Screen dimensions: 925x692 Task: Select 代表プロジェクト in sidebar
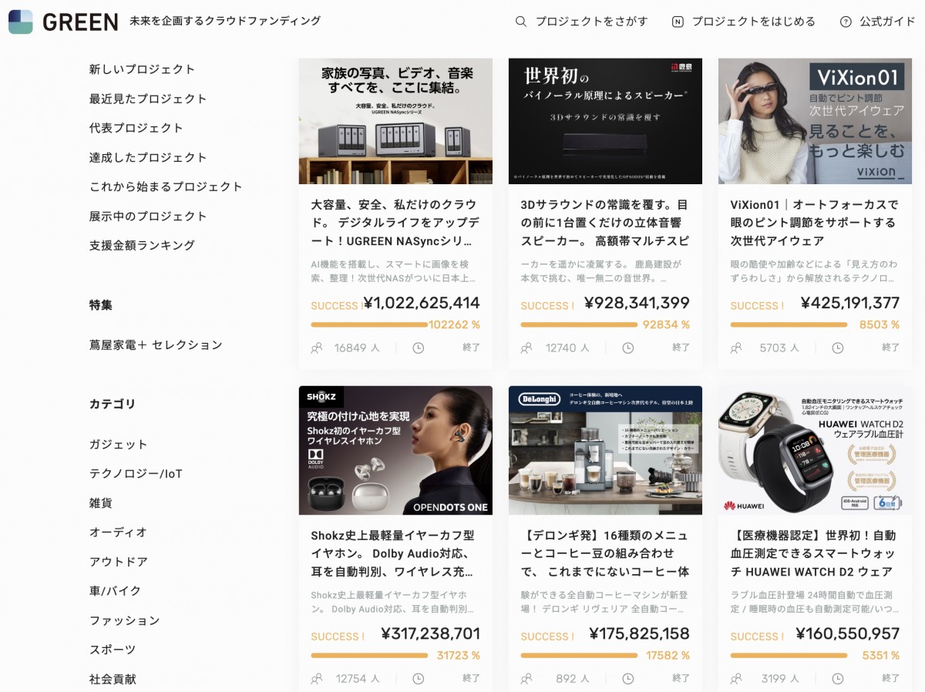pos(136,128)
